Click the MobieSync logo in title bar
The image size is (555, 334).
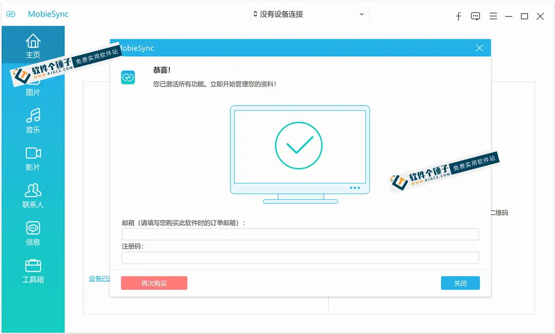click(11, 14)
